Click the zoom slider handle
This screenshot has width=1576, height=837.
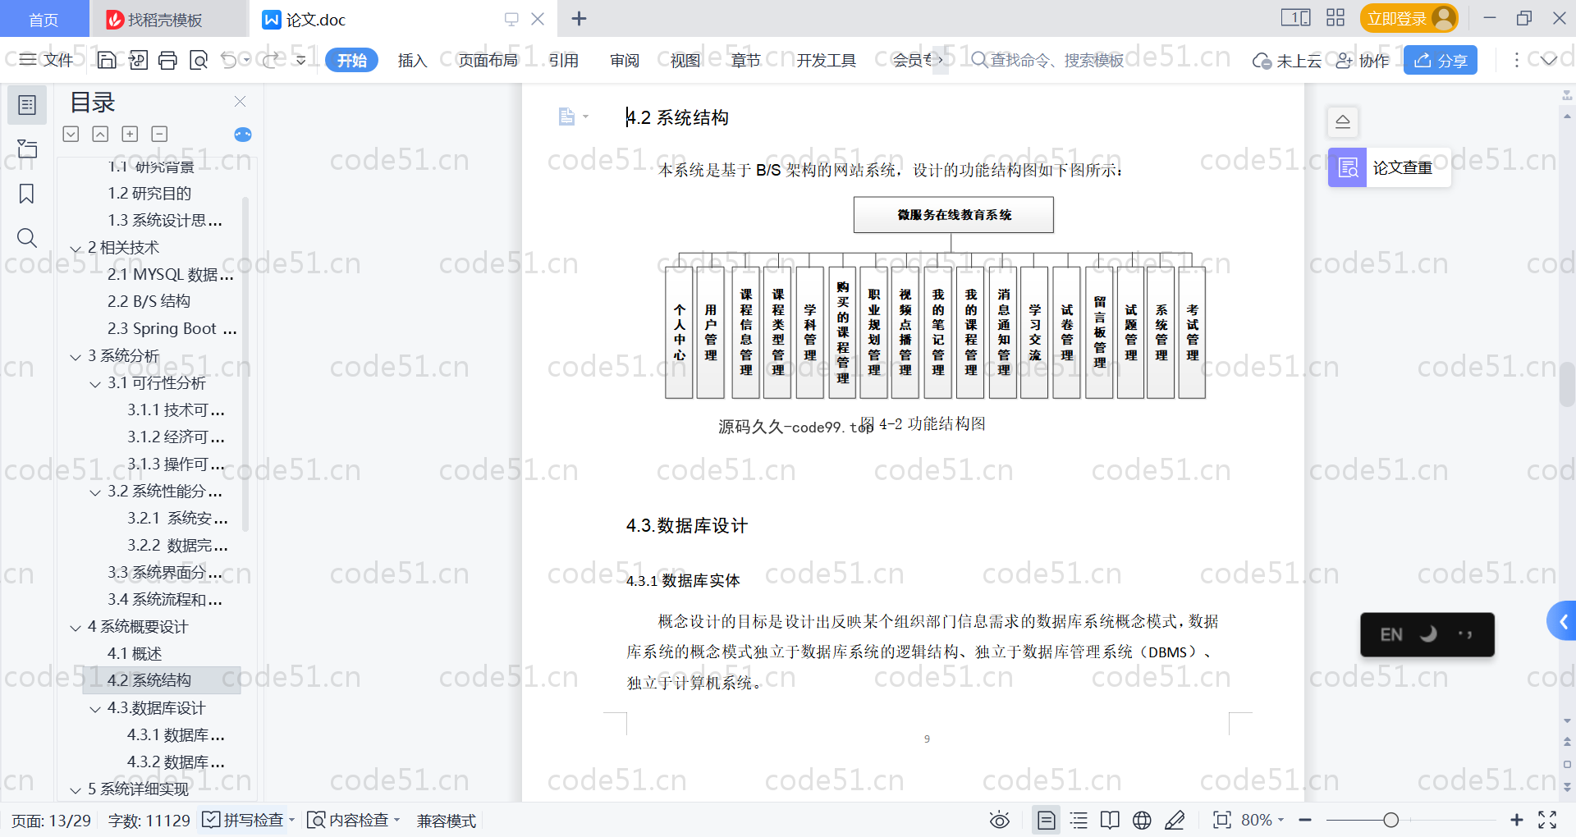pyautogui.click(x=1390, y=820)
